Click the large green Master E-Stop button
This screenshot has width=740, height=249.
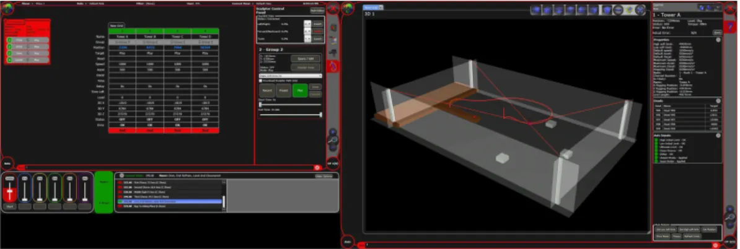tap(104, 192)
